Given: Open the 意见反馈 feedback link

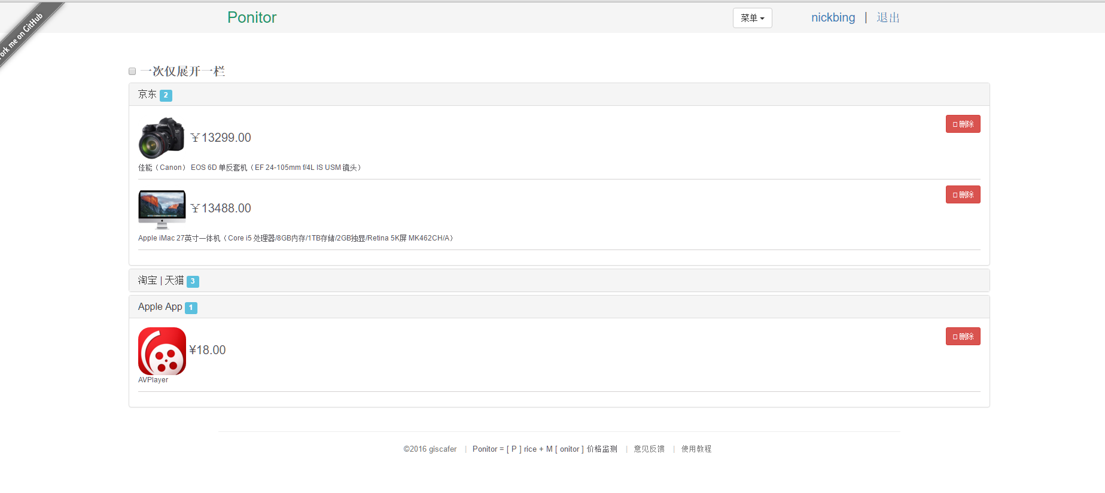Looking at the screenshot, I should [x=649, y=449].
